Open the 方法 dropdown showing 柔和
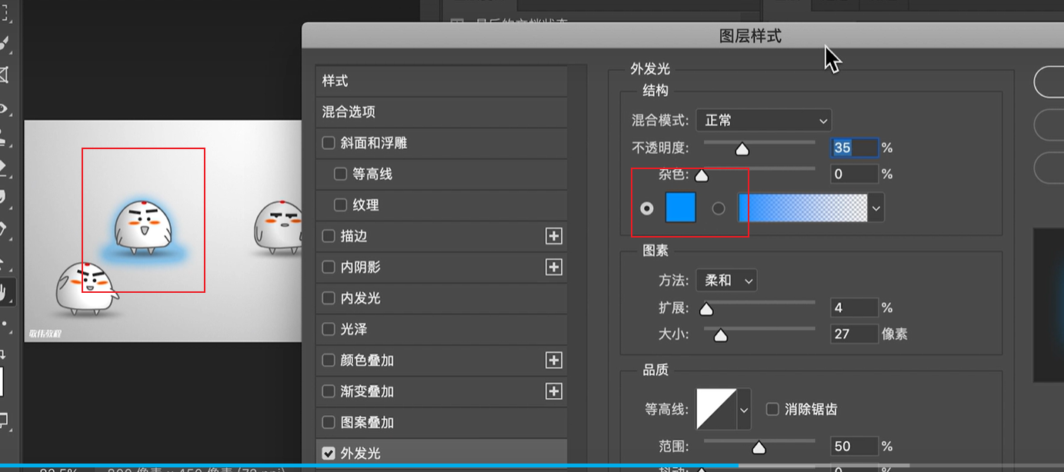Image resolution: width=1064 pixels, height=472 pixels. pos(726,281)
